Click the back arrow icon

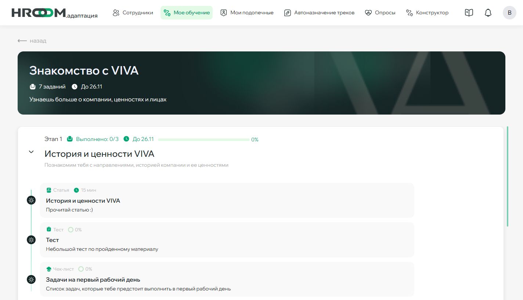[x=22, y=41]
